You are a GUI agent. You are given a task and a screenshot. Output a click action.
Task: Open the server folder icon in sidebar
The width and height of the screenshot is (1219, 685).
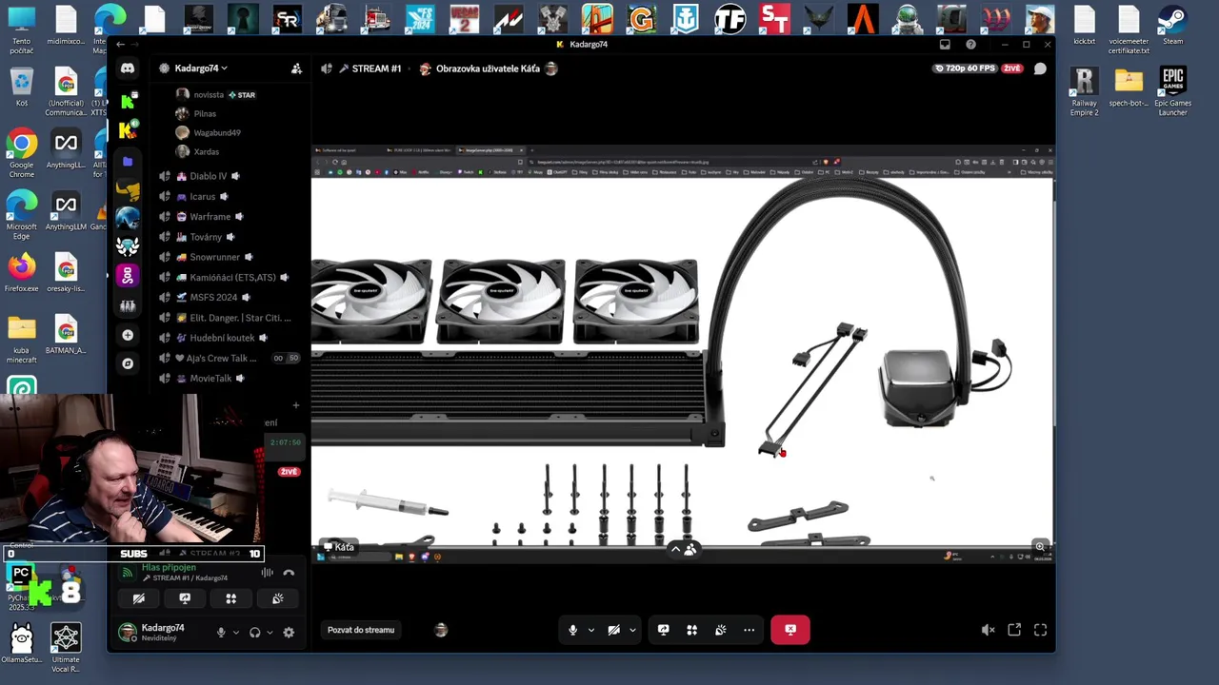pyautogui.click(x=128, y=162)
